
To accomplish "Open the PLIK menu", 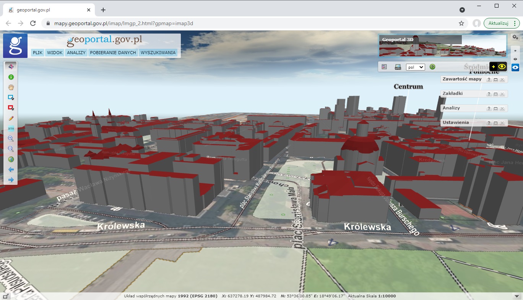I will pyautogui.click(x=38, y=53).
